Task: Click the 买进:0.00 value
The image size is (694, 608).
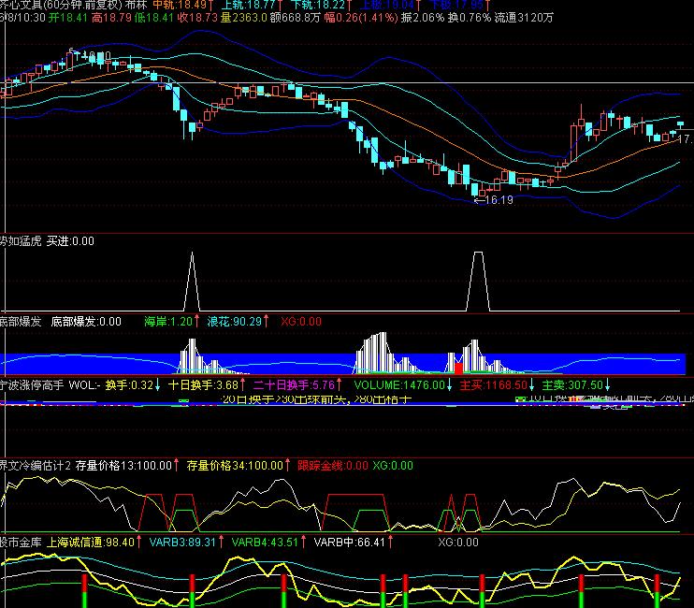Action: [x=70, y=241]
